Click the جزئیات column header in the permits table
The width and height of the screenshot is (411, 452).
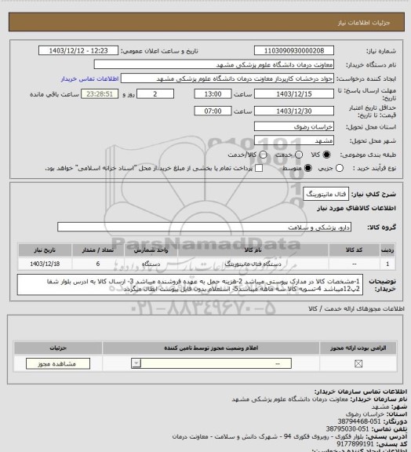tap(58, 348)
